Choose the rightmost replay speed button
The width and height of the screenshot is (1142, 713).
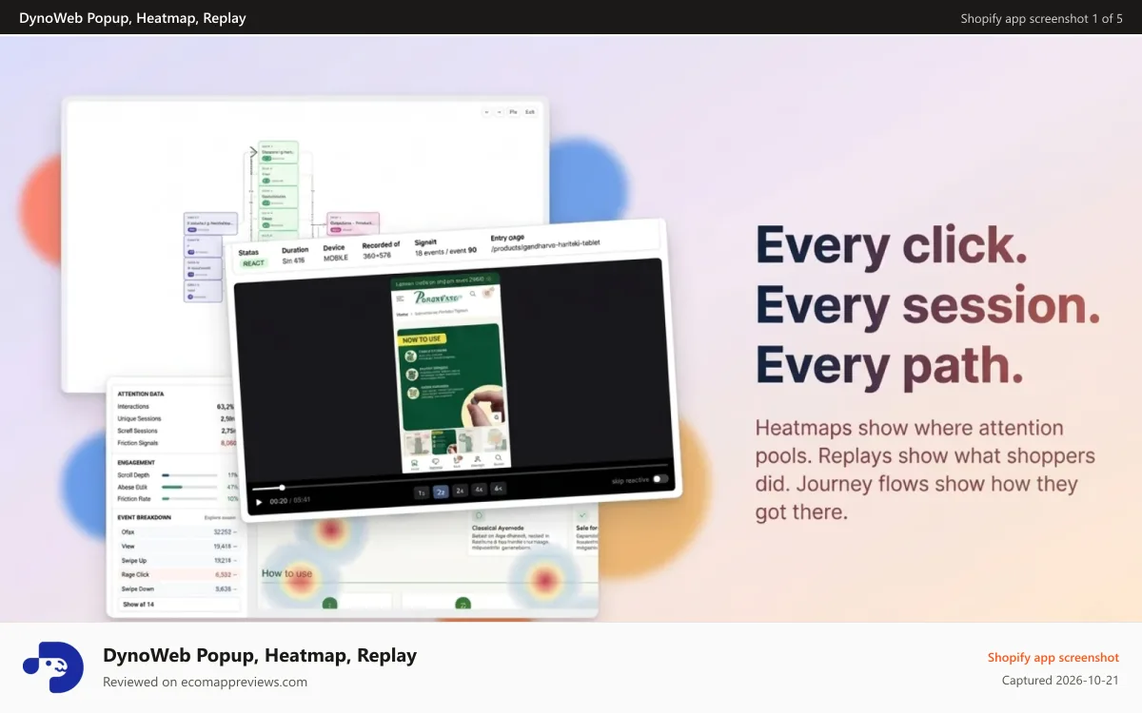click(x=499, y=489)
